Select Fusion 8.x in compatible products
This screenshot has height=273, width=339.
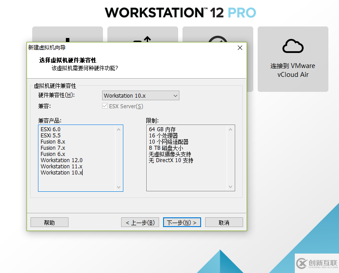click(53, 142)
